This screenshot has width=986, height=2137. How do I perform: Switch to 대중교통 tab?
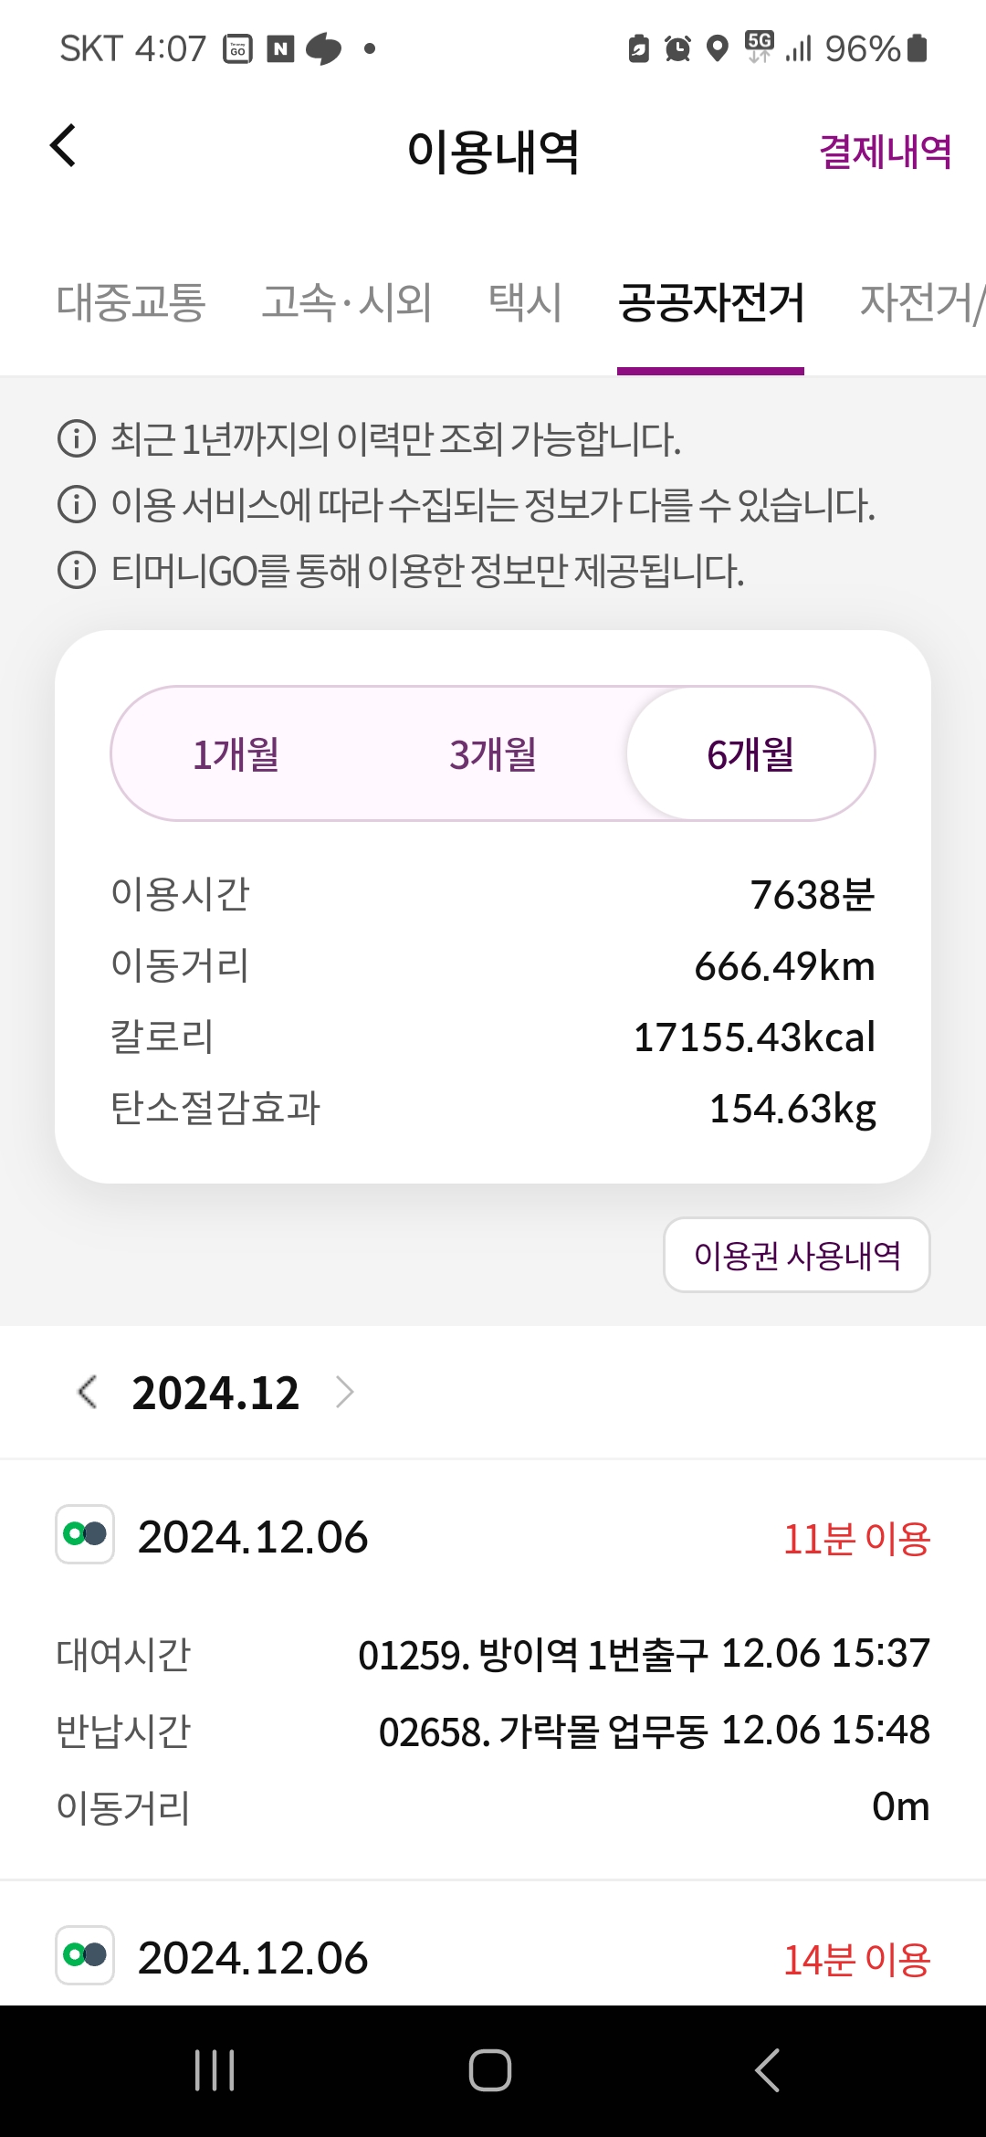pyautogui.click(x=131, y=302)
